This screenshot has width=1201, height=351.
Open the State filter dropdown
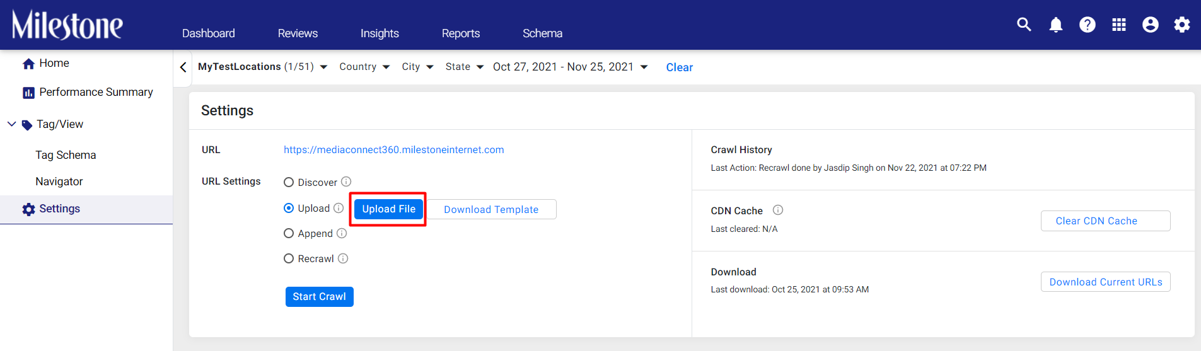[465, 67]
